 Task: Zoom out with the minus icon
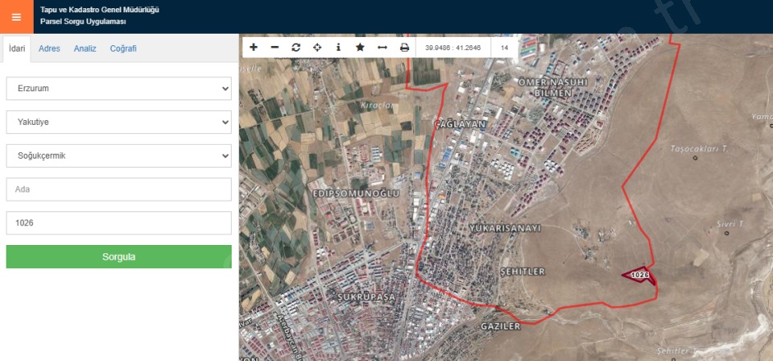(x=274, y=48)
